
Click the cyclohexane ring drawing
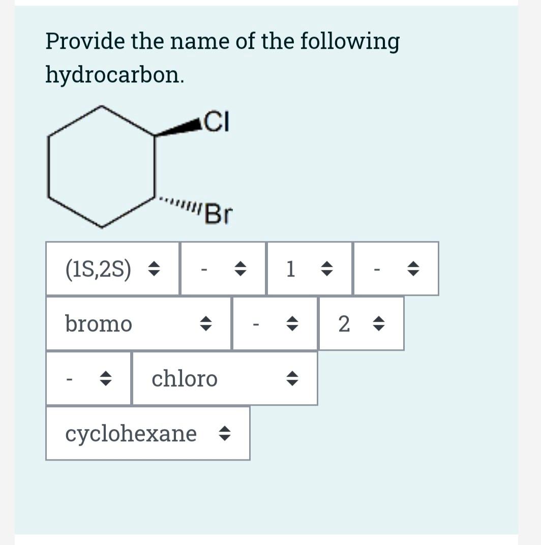pyautogui.click(x=102, y=165)
